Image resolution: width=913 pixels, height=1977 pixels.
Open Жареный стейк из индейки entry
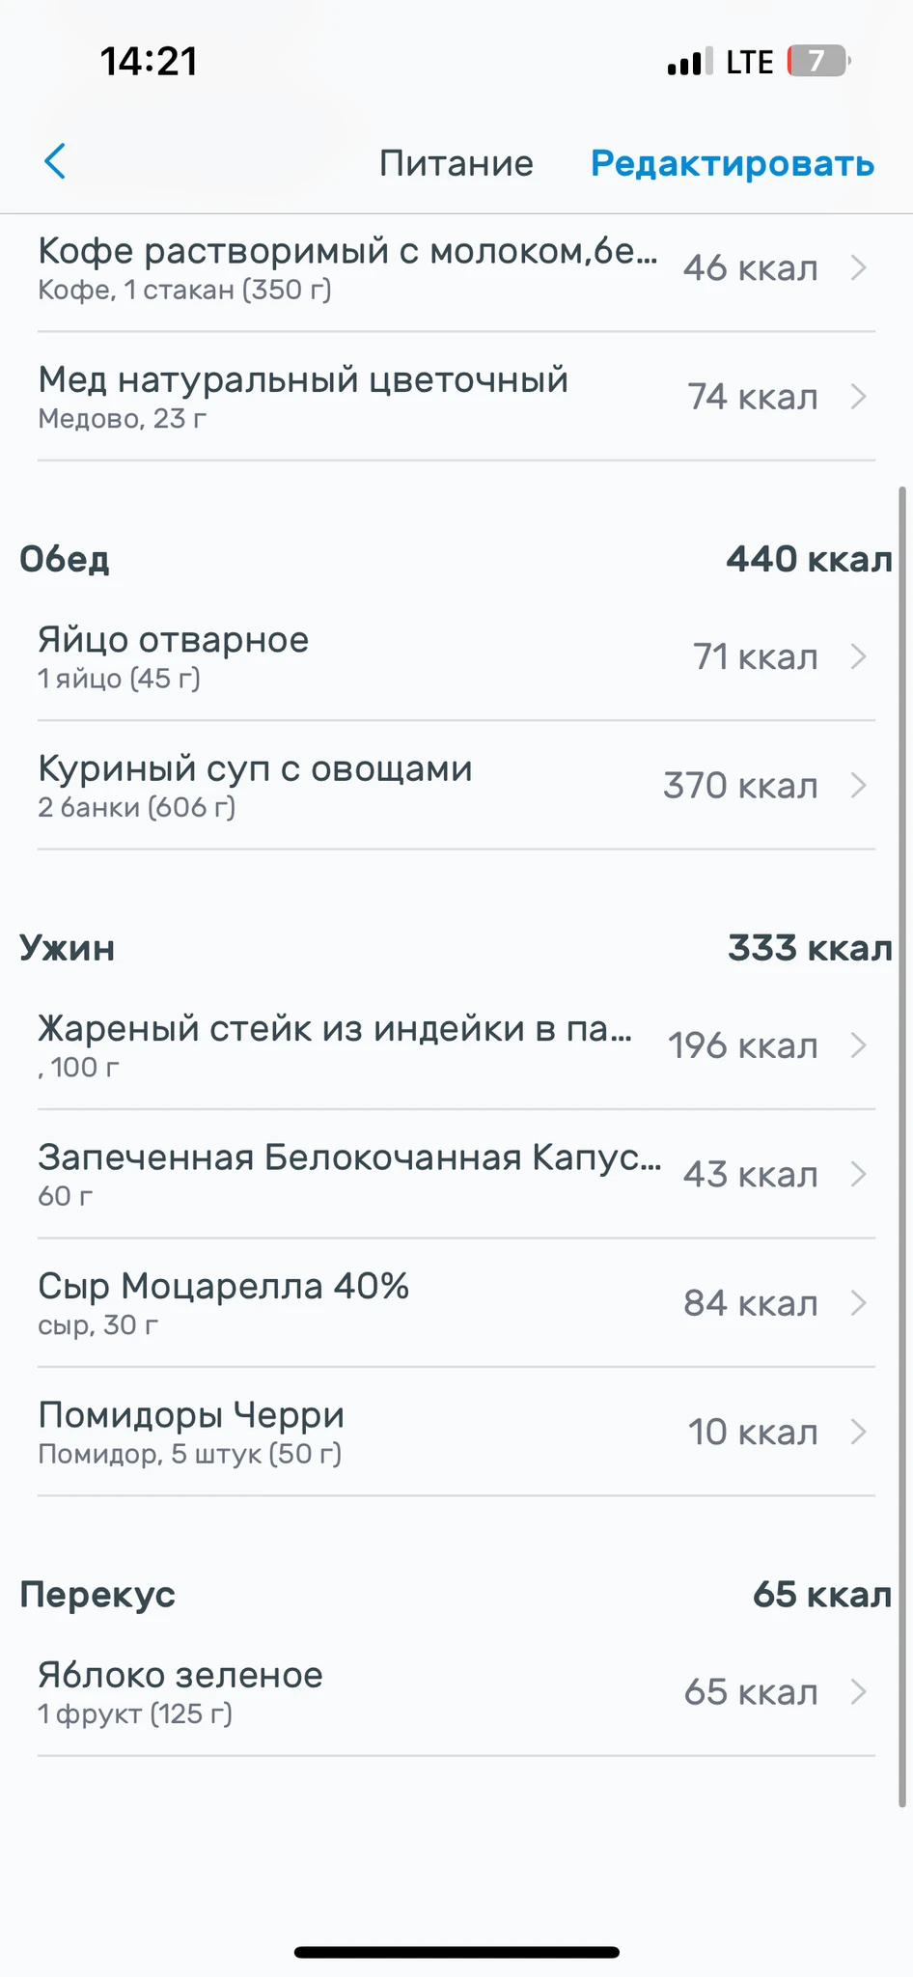click(x=335, y=1045)
